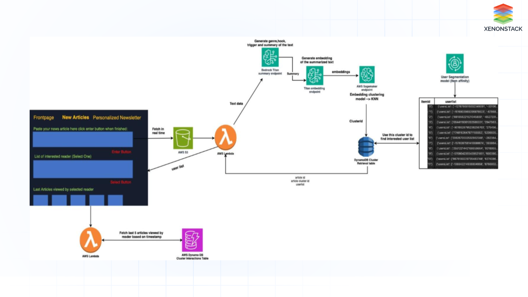Click the "itemId" column header
The image size is (528, 297).
point(425,101)
